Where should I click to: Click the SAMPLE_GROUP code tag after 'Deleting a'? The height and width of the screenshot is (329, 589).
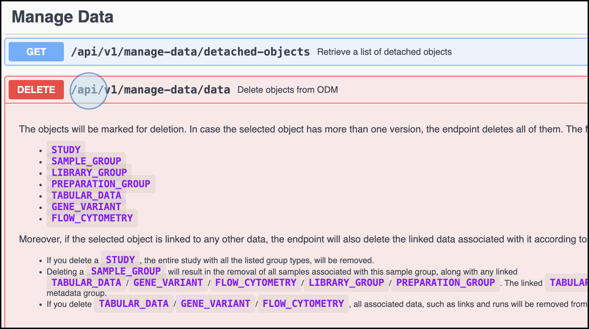(126, 271)
